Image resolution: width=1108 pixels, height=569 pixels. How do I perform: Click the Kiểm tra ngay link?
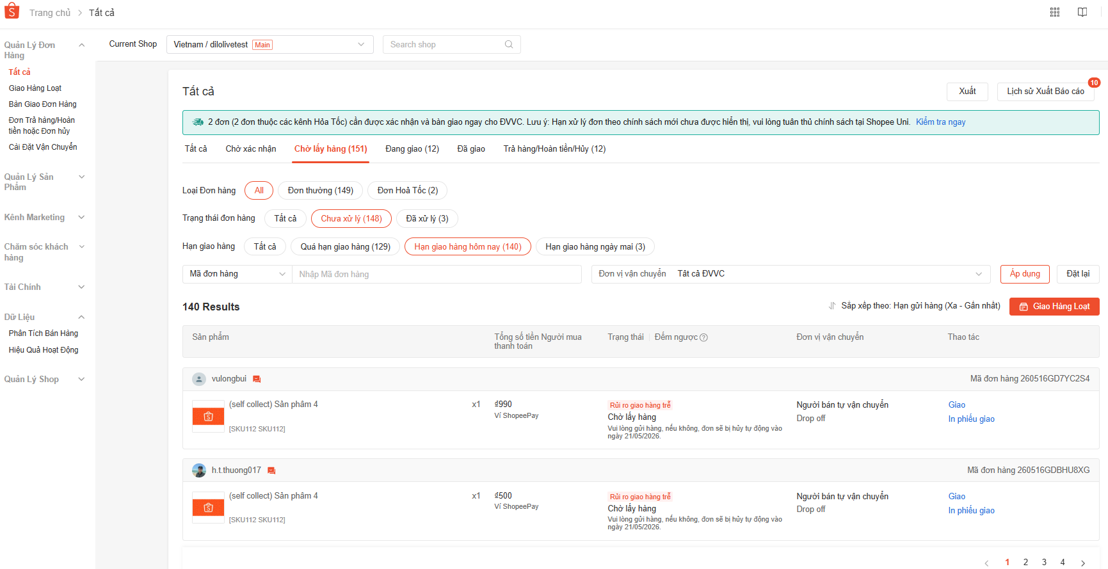940,122
